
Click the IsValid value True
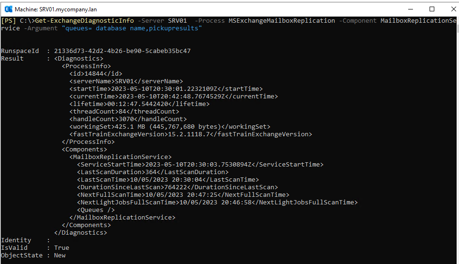62,248
